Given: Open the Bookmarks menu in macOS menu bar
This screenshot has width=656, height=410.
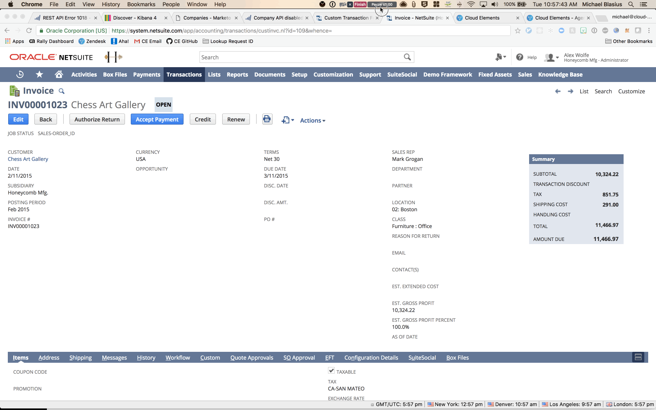Looking at the screenshot, I should (x=141, y=4).
